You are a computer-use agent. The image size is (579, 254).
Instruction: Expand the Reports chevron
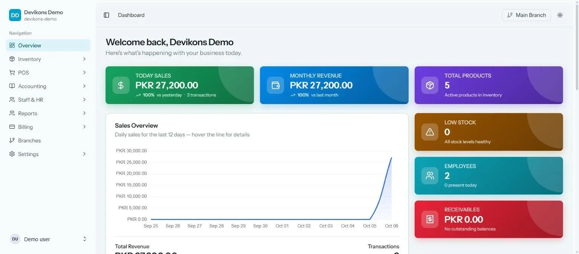[84, 113]
